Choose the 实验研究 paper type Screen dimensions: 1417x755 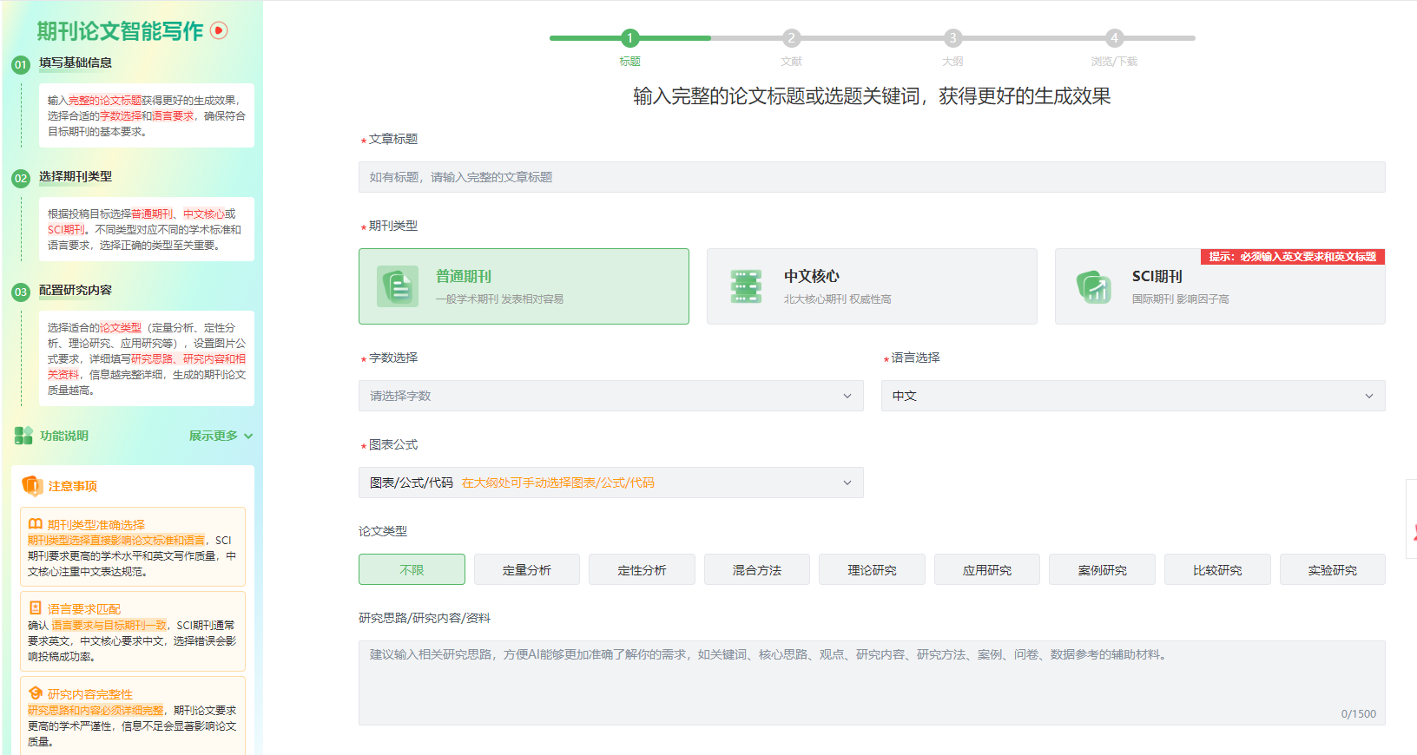[1333, 569]
